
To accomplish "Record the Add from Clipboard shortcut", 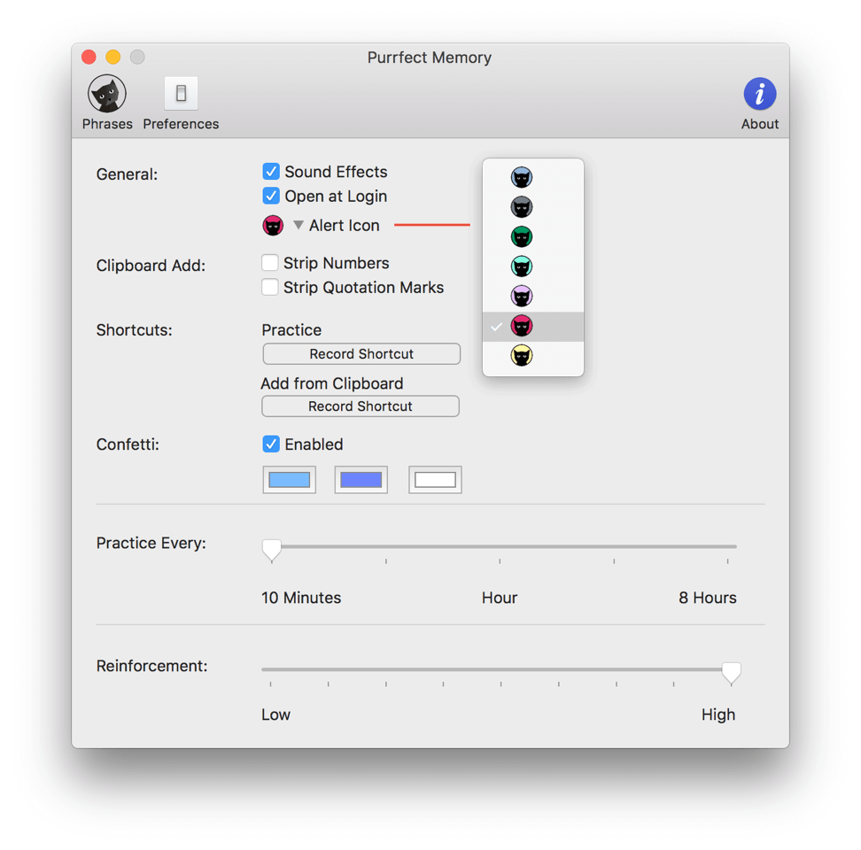I will tap(361, 406).
